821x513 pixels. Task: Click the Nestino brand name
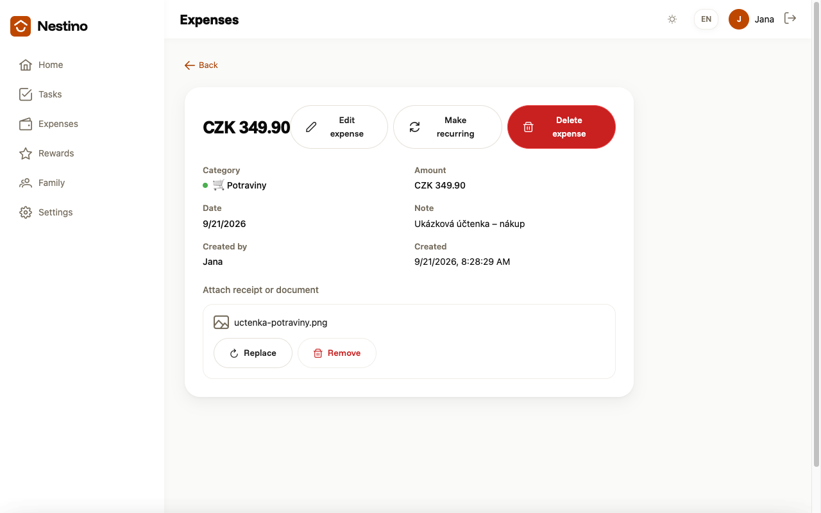click(x=62, y=26)
